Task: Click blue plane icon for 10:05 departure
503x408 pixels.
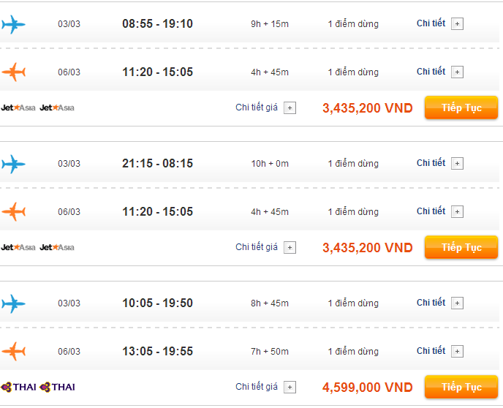Action: (x=13, y=303)
